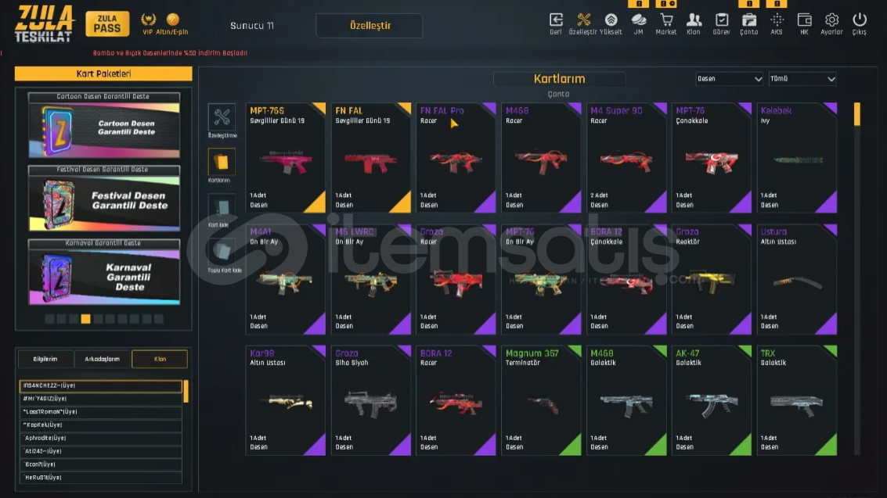Viewport: 887px width, 498px height.
Task: Open the Kart İade sidebar icon
Action: click(222, 207)
